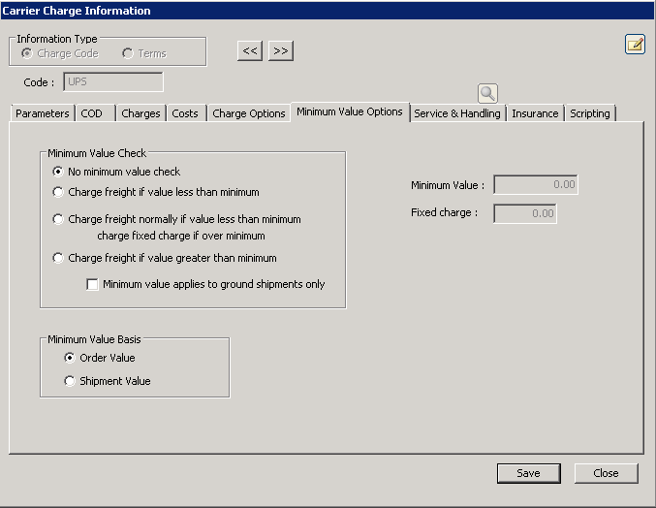The image size is (656, 508).
Task: Switch to the Parameters tab
Action: click(x=43, y=113)
